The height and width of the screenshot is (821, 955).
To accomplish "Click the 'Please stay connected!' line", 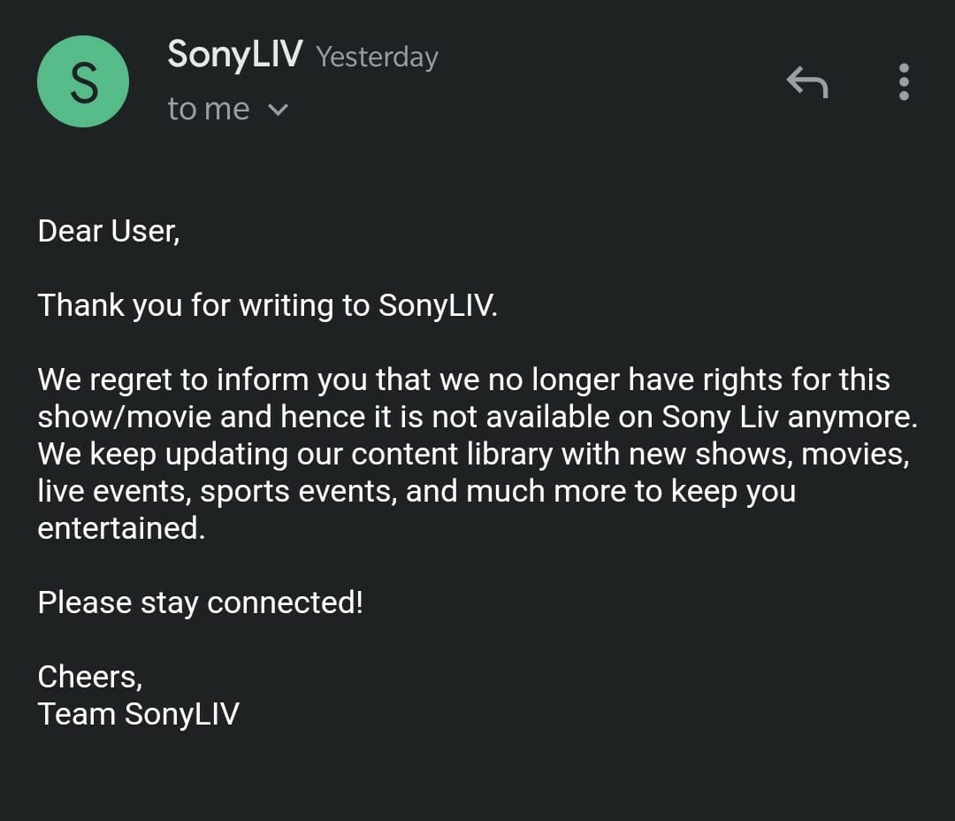I will 201,603.
